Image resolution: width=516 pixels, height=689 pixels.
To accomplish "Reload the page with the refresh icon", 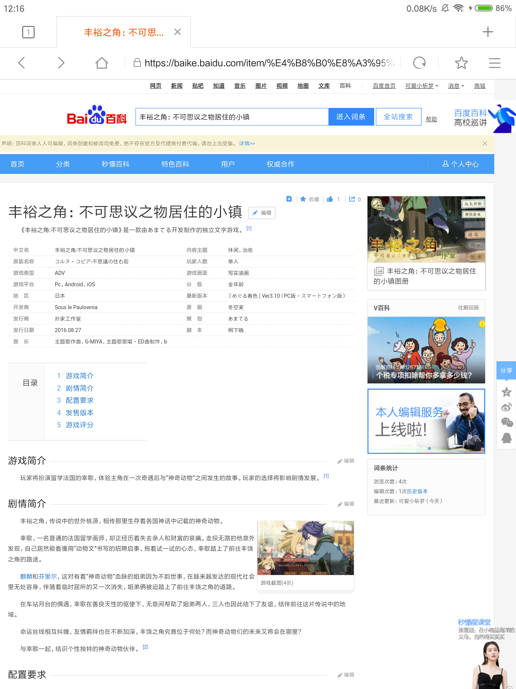I will (419, 63).
